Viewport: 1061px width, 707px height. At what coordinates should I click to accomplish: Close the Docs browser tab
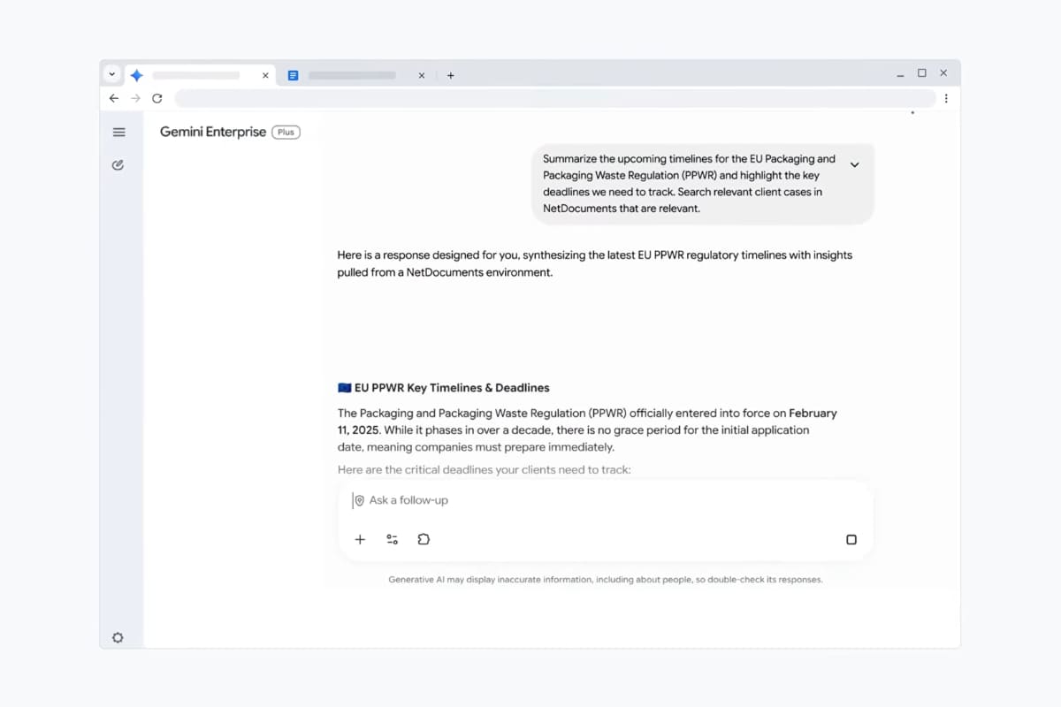(x=421, y=76)
